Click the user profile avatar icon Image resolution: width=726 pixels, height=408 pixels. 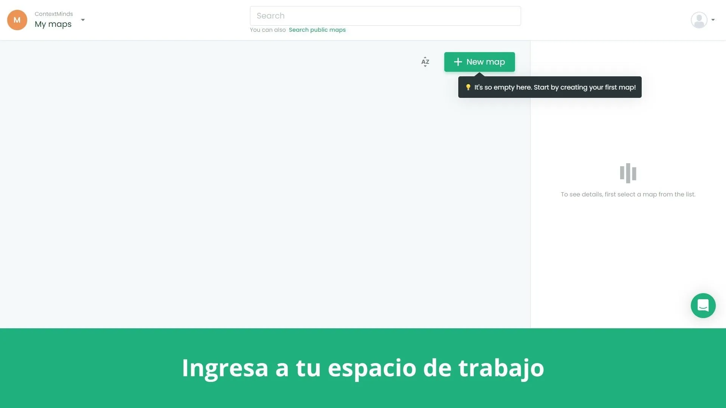coord(699,20)
